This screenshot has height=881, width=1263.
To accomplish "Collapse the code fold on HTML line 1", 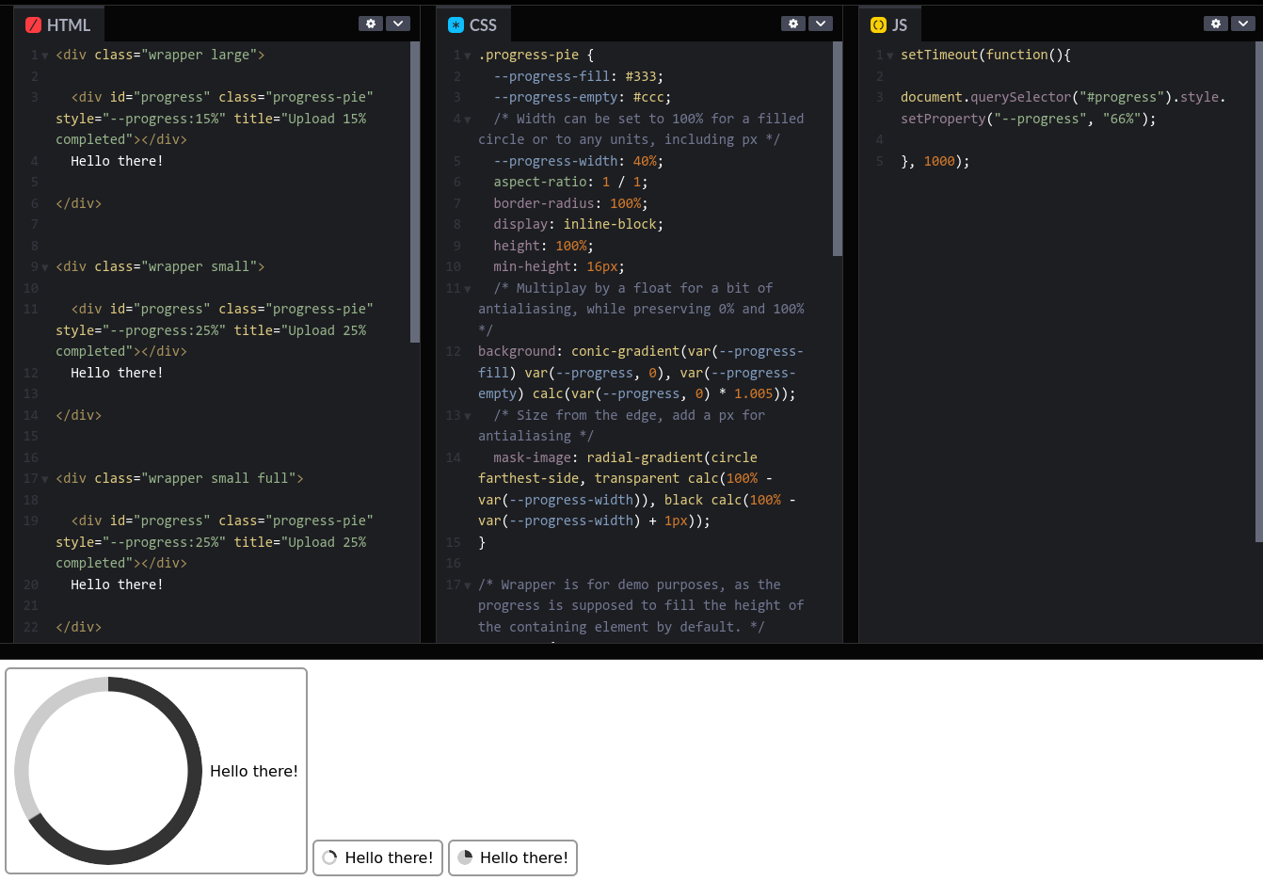I will (45, 55).
